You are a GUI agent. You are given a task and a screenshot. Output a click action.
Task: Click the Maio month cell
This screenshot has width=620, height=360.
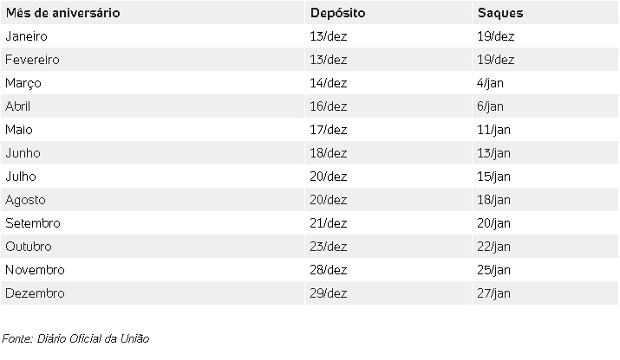point(19,131)
